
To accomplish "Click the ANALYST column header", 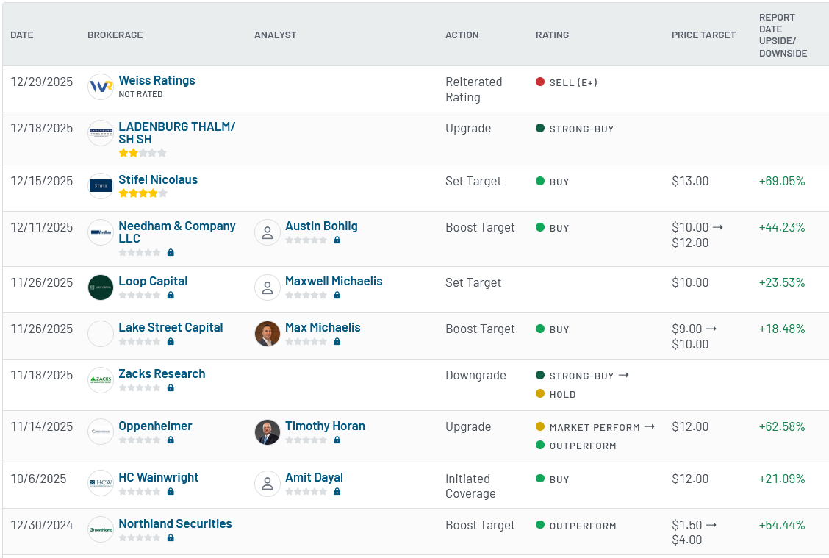I will (276, 35).
